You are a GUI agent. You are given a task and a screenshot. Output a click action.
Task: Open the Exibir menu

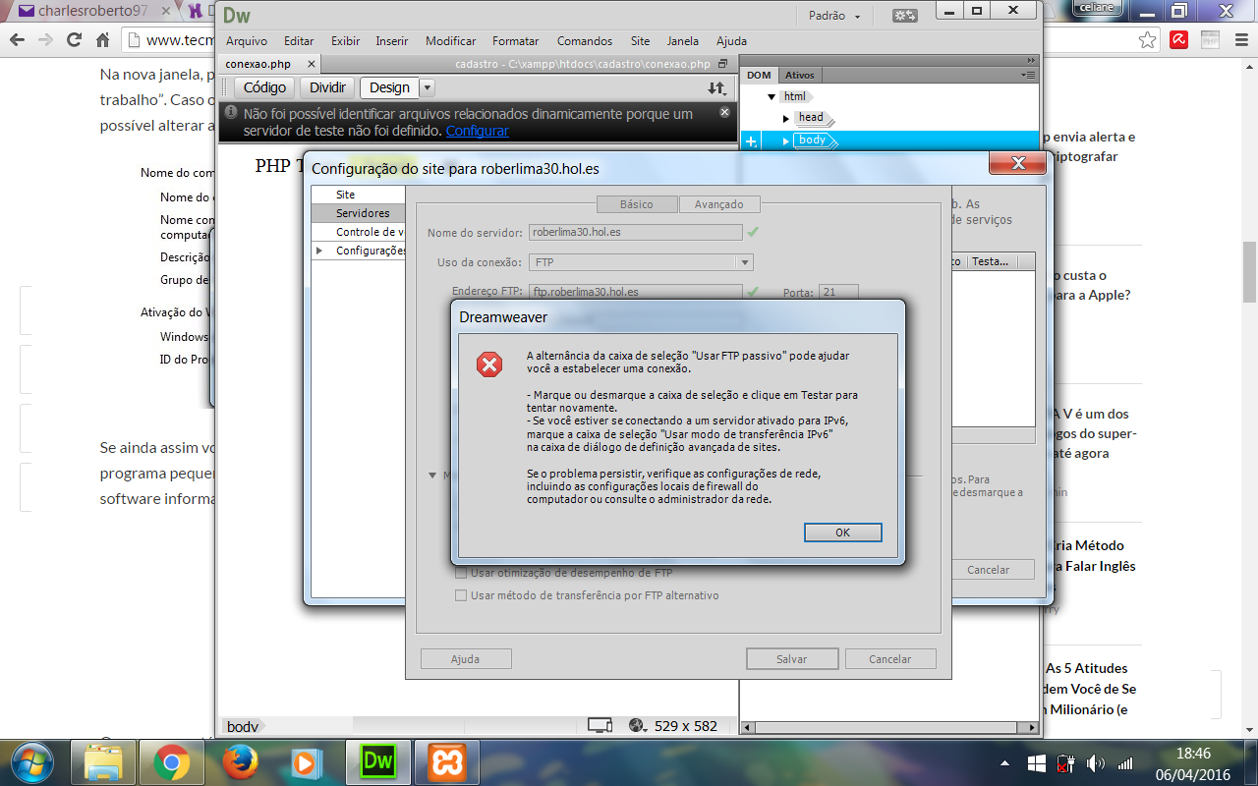click(x=346, y=41)
